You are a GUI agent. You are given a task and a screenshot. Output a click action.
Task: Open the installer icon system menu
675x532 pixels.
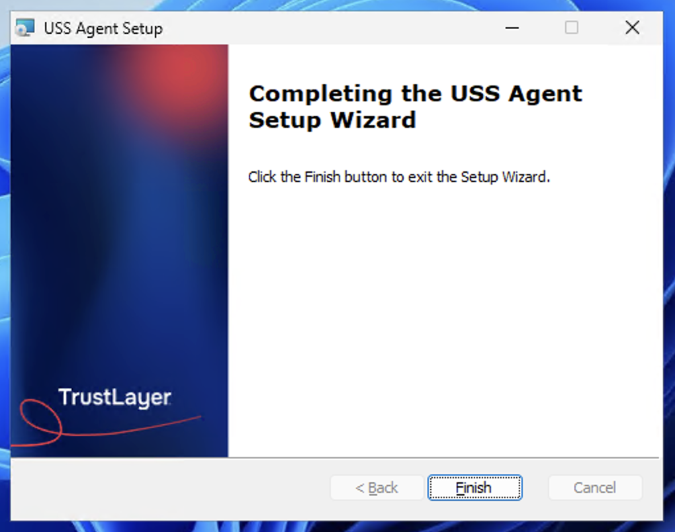[x=25, y=28]
